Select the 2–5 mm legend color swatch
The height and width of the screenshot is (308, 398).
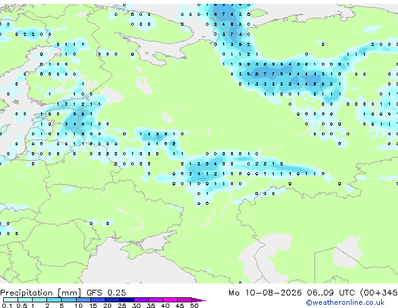coord(54,300)
